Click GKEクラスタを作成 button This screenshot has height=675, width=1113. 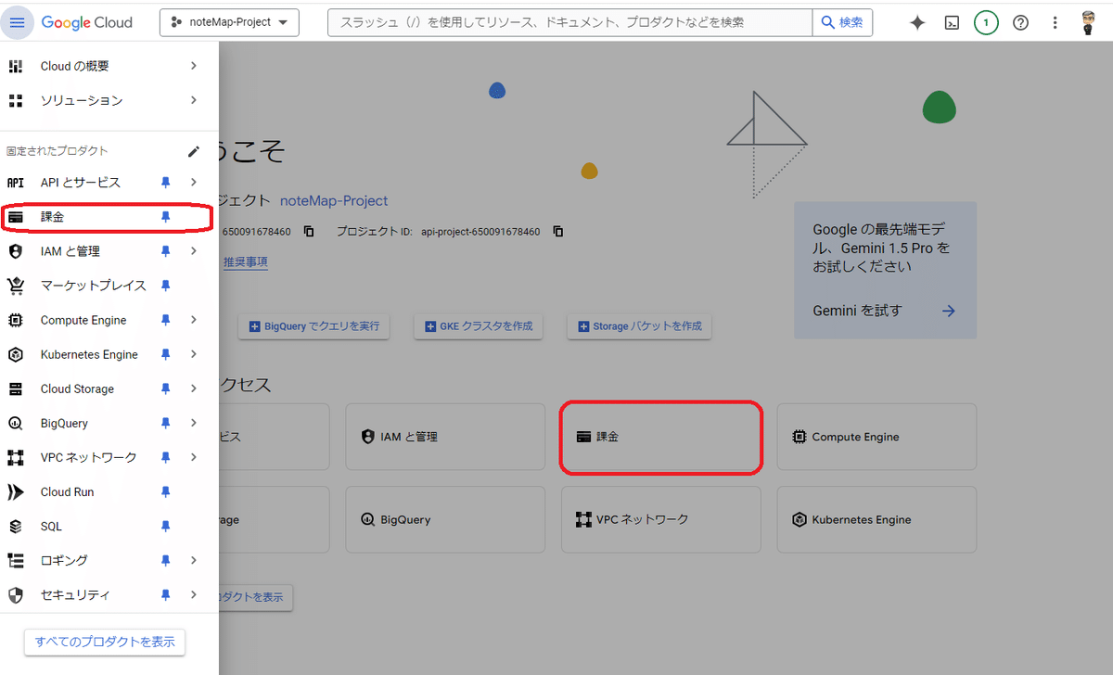pyautogui.click(x=479, y=326)
